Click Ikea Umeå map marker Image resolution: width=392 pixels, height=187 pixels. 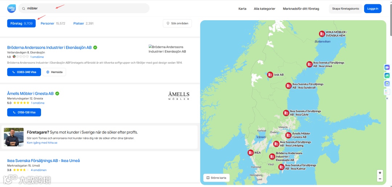[x=310, y=64]
